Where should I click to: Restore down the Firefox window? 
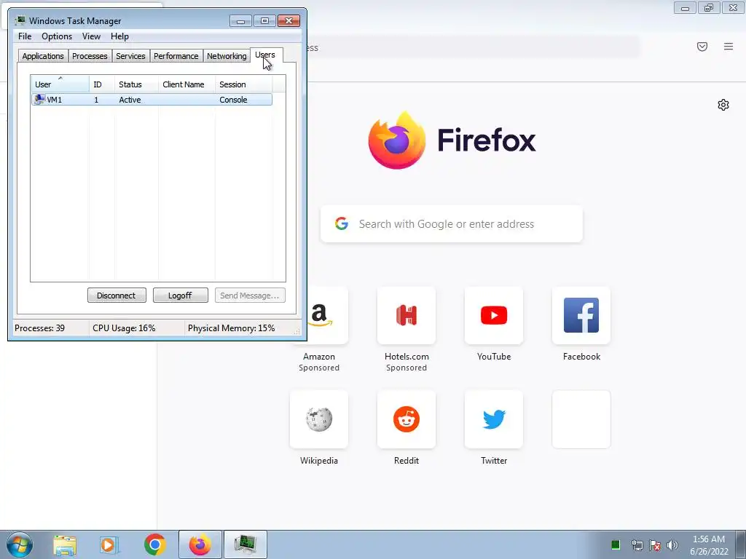pyautogui.click(x=708, y=8)
